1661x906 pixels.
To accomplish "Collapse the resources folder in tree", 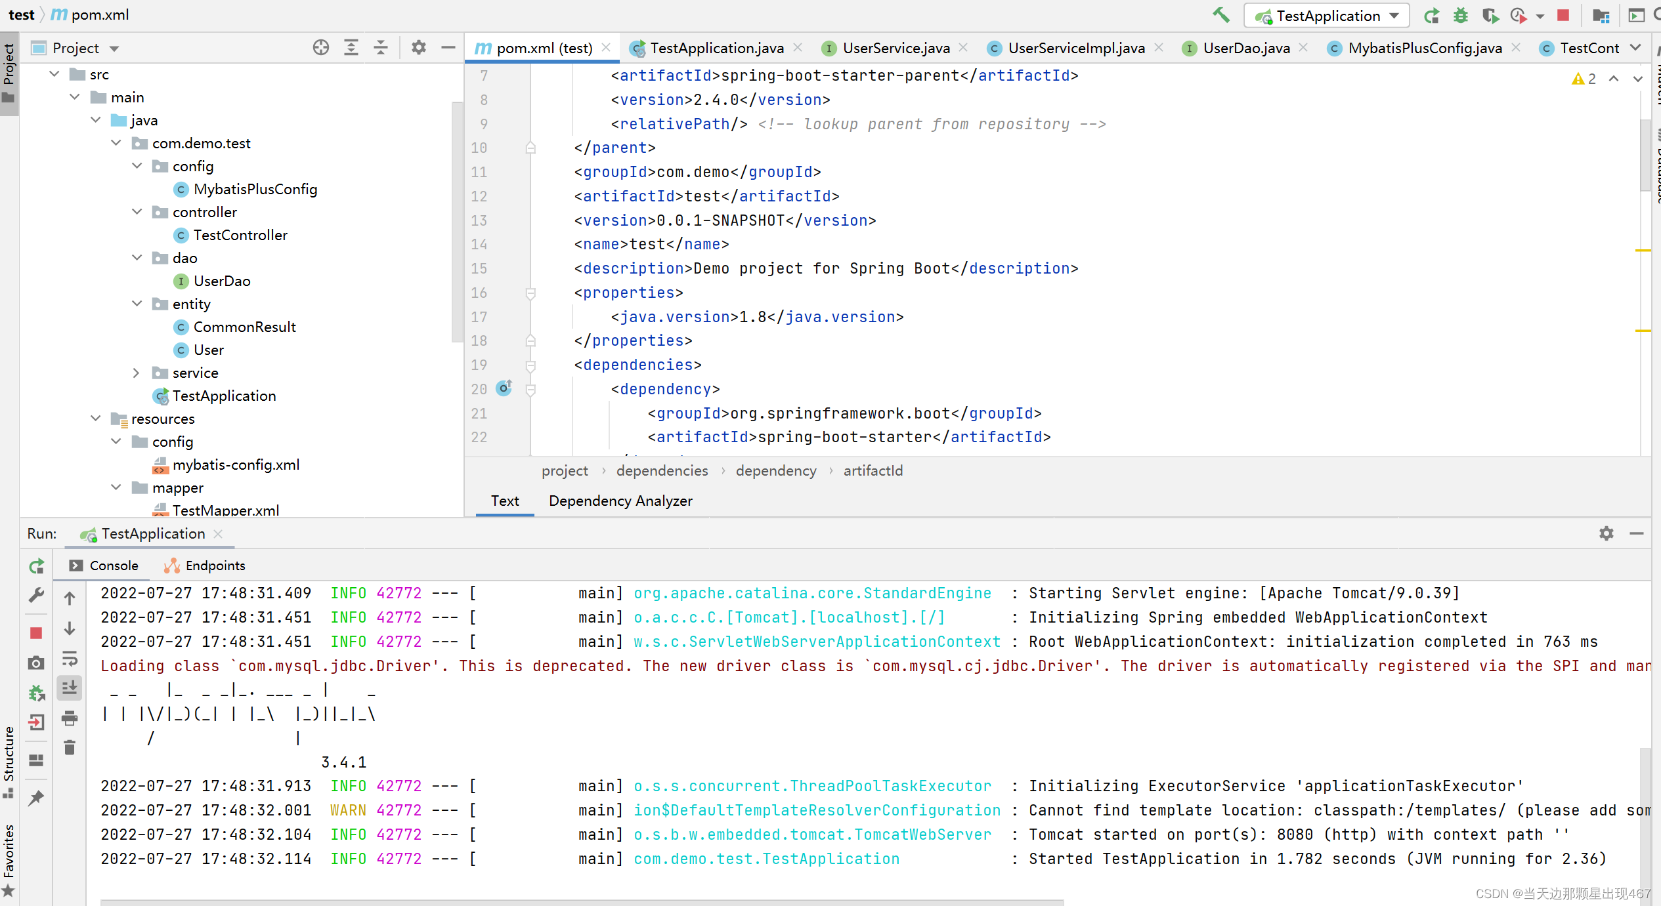I will pyautogui.click(x=96, y=419).
